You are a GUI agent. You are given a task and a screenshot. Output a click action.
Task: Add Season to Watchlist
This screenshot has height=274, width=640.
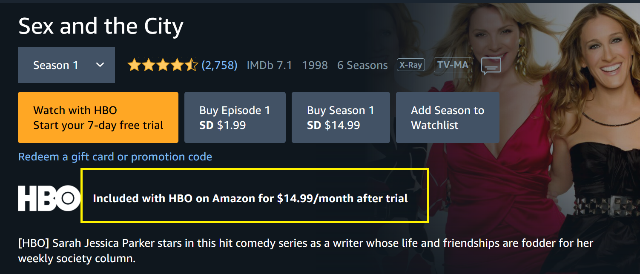click(447, 117)
